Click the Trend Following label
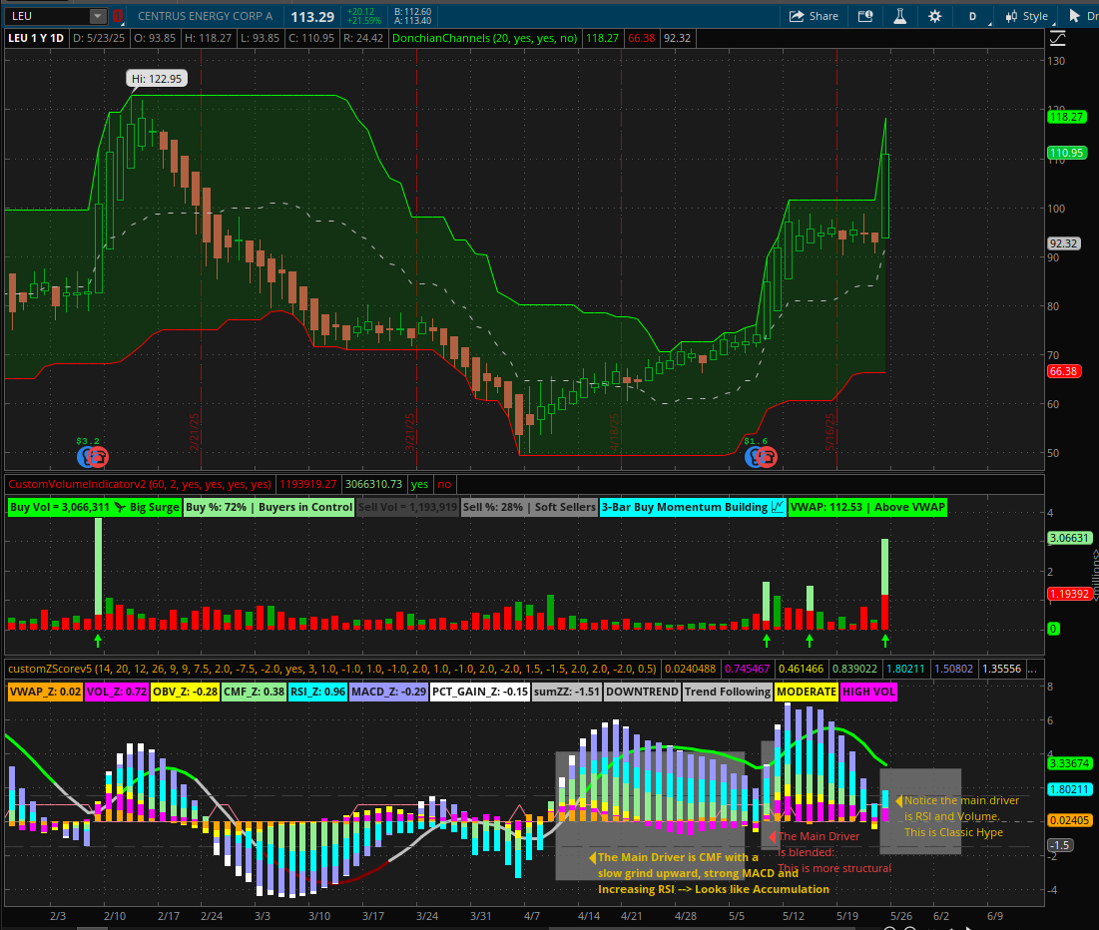The image size is (1099, 930). [x=728, y=692]
